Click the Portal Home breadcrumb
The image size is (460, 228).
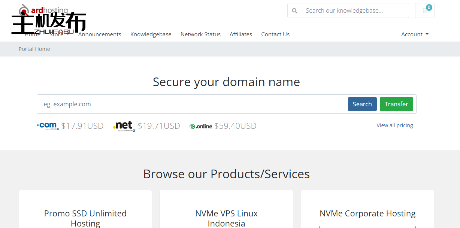point(34,49)
